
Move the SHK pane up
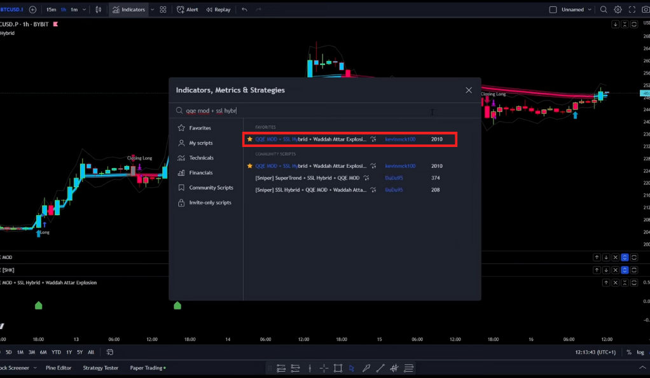tap(597, 270)
